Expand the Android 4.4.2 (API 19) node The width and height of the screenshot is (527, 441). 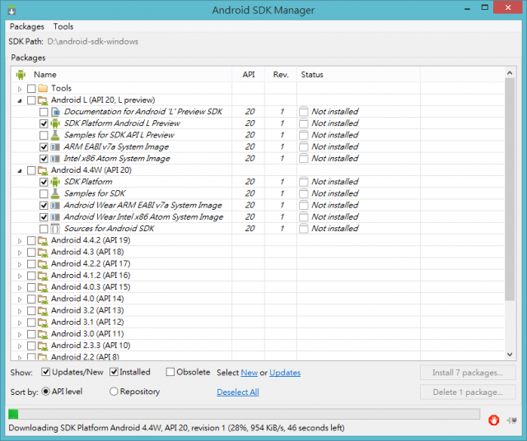[20, 241]
